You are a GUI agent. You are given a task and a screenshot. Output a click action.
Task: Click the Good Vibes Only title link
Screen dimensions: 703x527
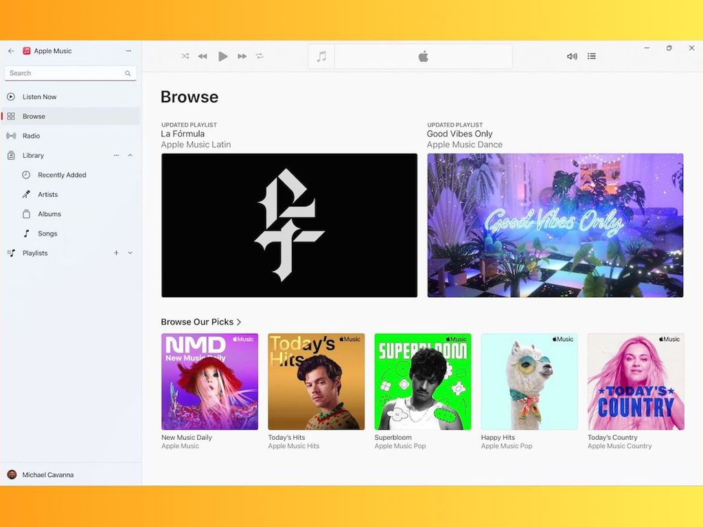click(x=459, y=134)
